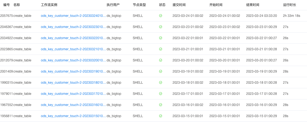Open workflow instance ods_key_customer_touch-2-20230316010
The width and height of the screenshot is (307, 122).
tap(73, 105)
